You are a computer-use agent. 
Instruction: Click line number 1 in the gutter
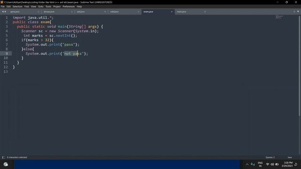7,17
